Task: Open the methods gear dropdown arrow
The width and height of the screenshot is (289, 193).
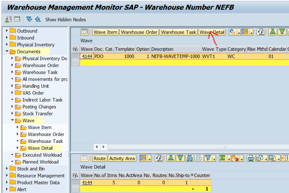Action: [x=239, y=32]
